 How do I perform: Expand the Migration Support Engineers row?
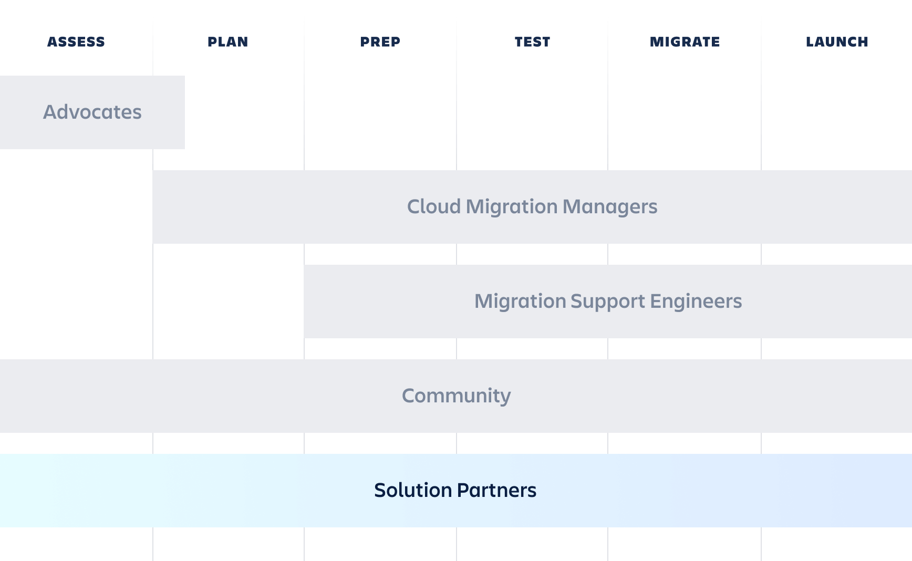(608, 302)
